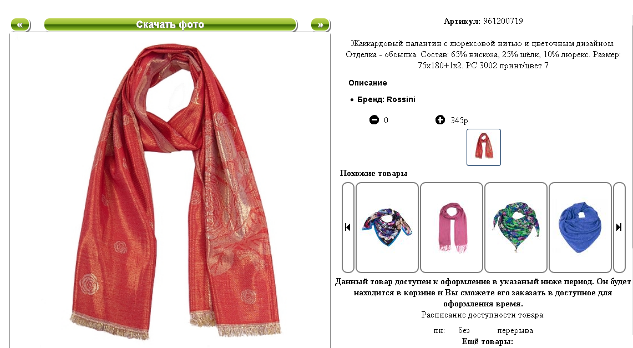Jump to last similar product arrow

619,228
